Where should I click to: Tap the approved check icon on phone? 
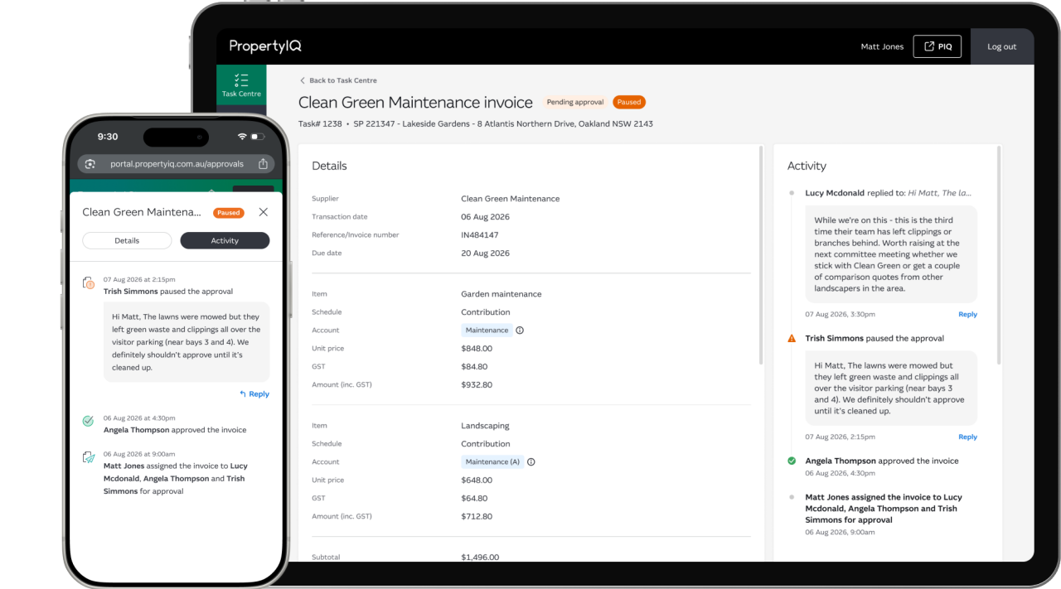point(88,422)
